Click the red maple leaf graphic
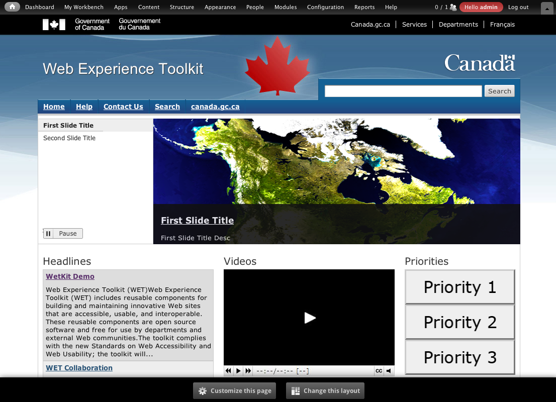556x402 pixels. (277, 66)
